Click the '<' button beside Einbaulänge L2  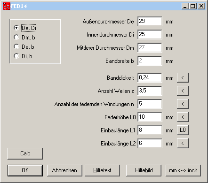tap(183, 143)
